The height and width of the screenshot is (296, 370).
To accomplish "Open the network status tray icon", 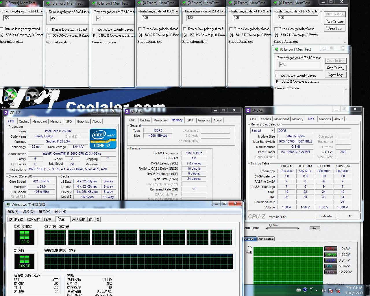I will 337,290.
